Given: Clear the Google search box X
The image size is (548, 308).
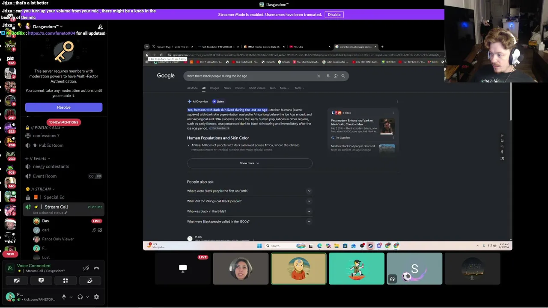Looking at the screenshot, I should coord(319,76).
